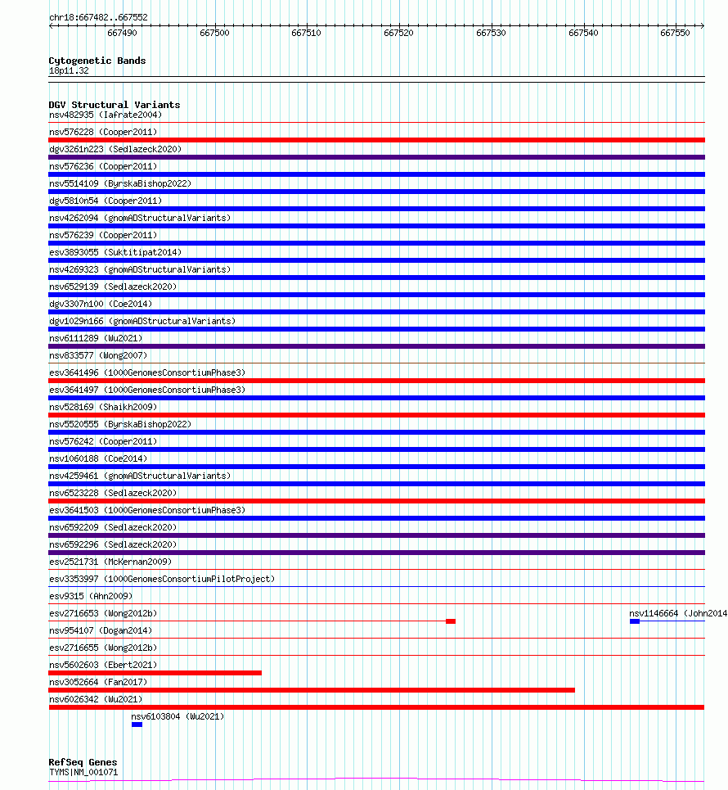The height and width of the screenshot is (790, 728).
Task: Open esv3641503 (1000GenomesConsortiumPhase3) label
Action: coord(147,510)
